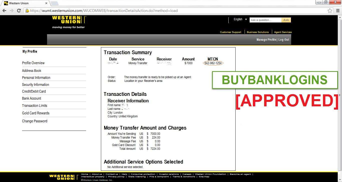Open Gold Card Rewards page
Viewport: 342px width, 182px height.
[36, 113]
